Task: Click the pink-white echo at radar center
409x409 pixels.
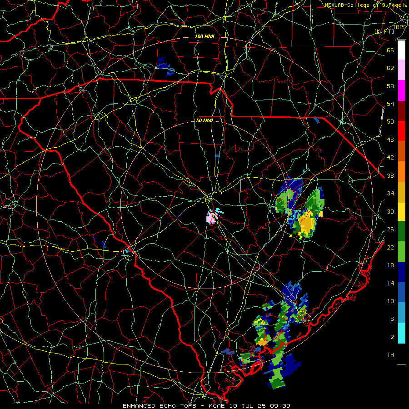Action: point(211,218)
